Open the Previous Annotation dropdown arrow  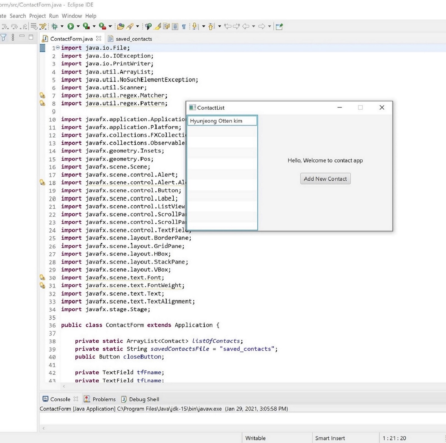(x=220, y=26)
